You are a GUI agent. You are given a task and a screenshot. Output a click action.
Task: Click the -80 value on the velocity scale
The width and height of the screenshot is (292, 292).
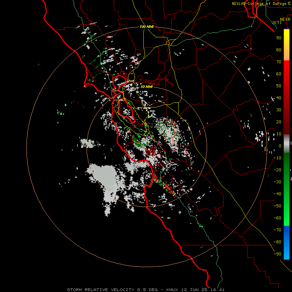[x=277, y=242]
